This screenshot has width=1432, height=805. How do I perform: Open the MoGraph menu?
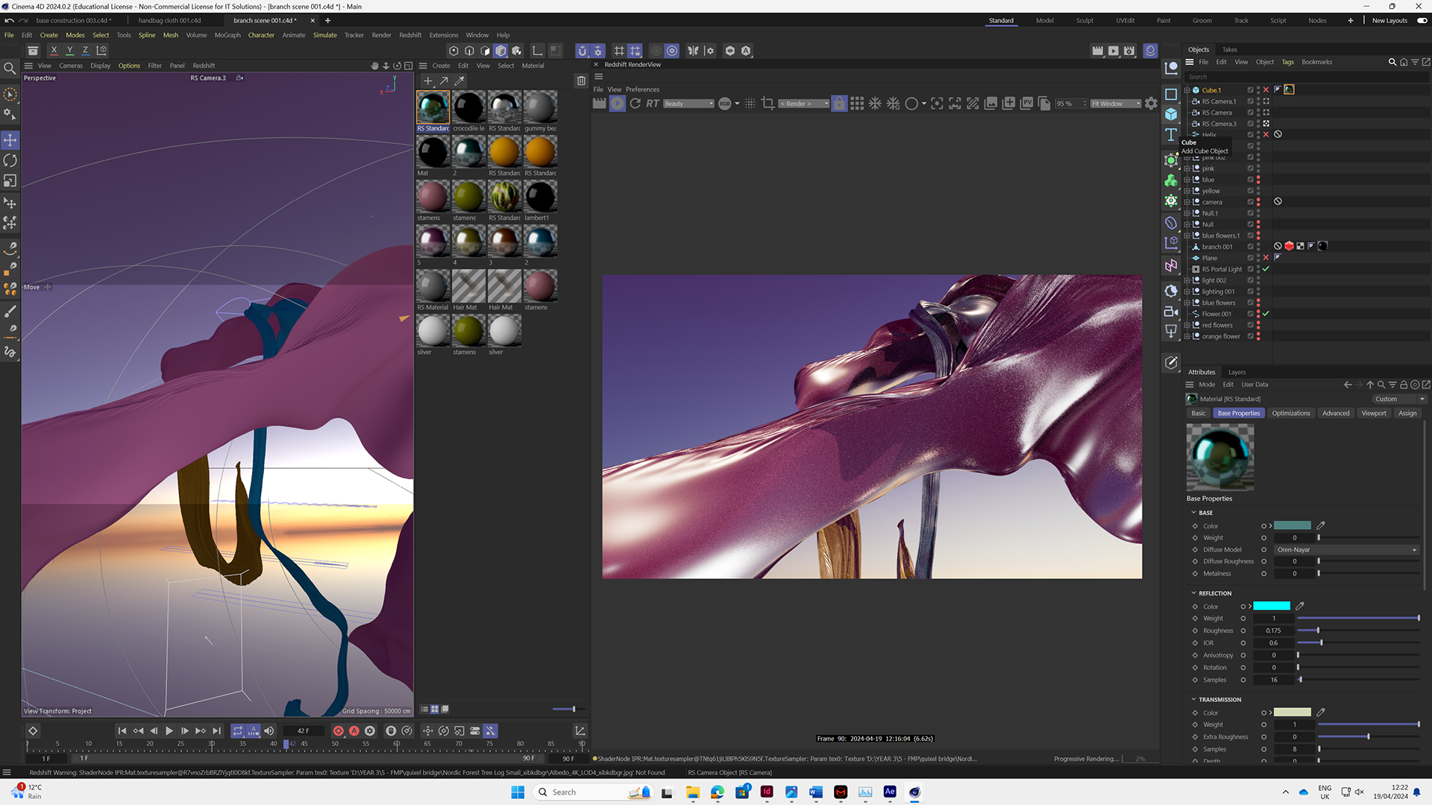point(227,35)
